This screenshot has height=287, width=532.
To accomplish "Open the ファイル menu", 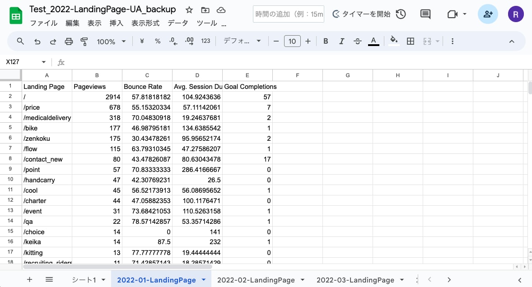I will point(44,23).
